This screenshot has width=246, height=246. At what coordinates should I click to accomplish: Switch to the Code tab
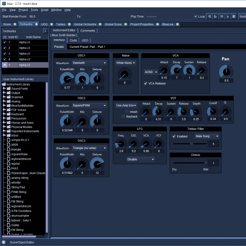click(x=73, y=40)
